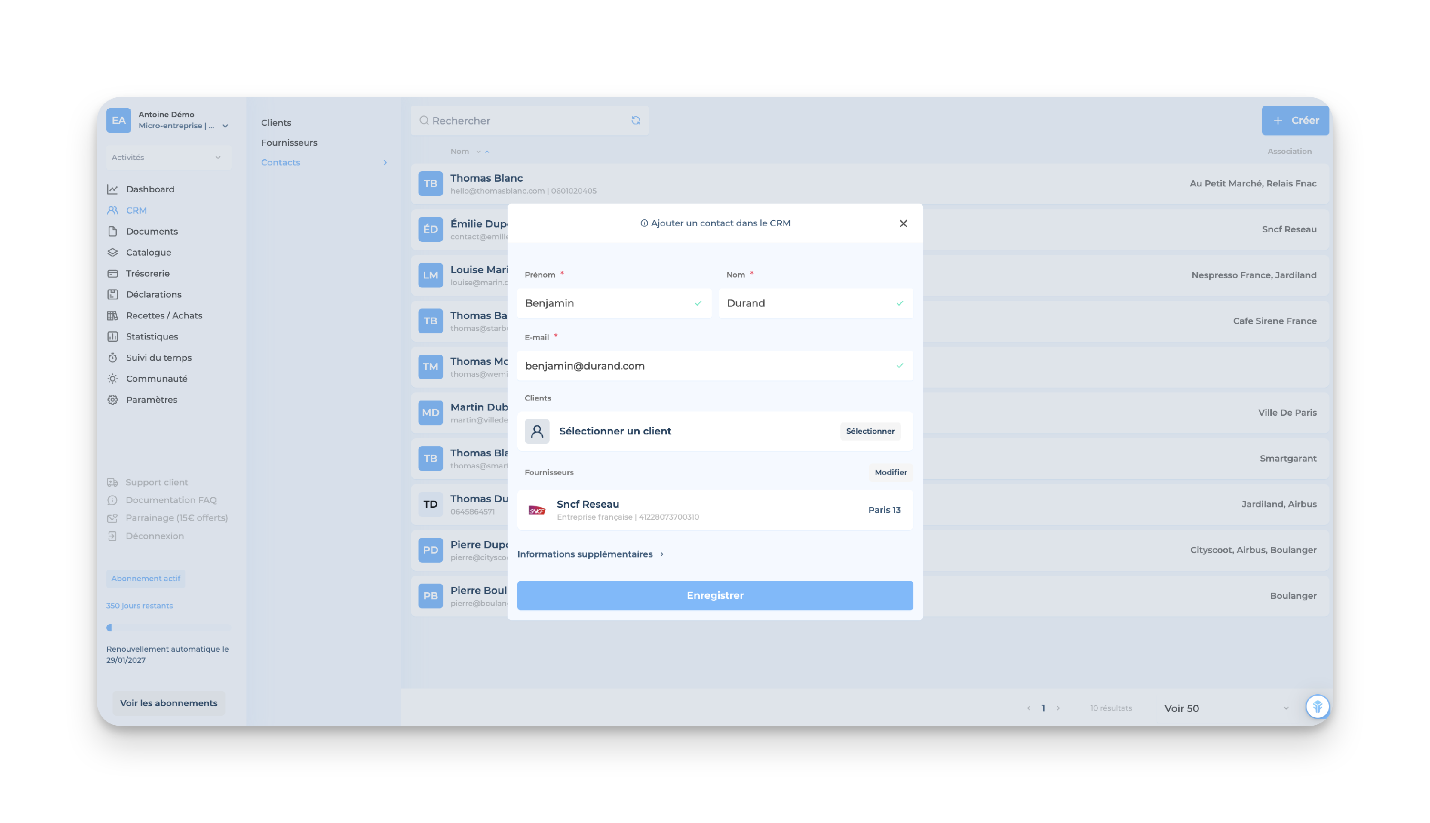This screenshot has height=823, width=1430.
Task: Switch to the Fournisseurs tab
Action: (289, 143)
